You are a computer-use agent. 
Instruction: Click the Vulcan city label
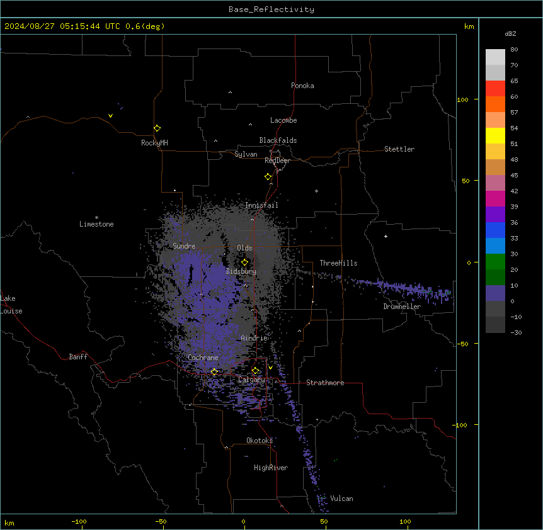342,499
